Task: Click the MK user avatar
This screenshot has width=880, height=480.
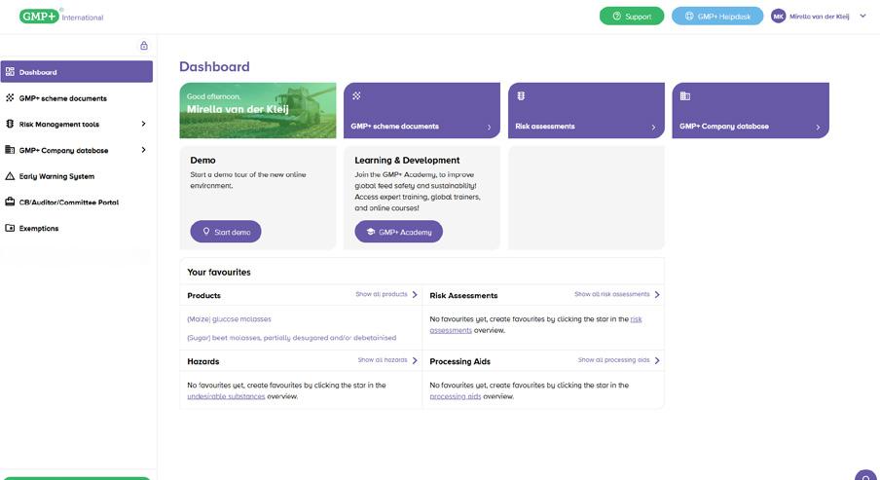Action: point(778,17)
